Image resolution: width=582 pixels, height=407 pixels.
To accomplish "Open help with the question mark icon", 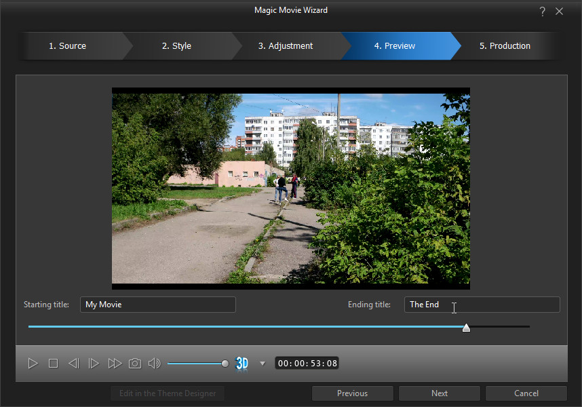I will (x=543, y=11).
